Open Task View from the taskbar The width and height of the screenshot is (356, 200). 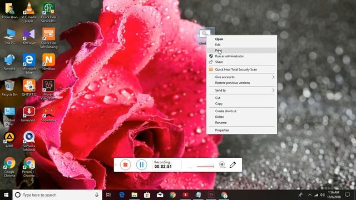[x=108, y=195]
